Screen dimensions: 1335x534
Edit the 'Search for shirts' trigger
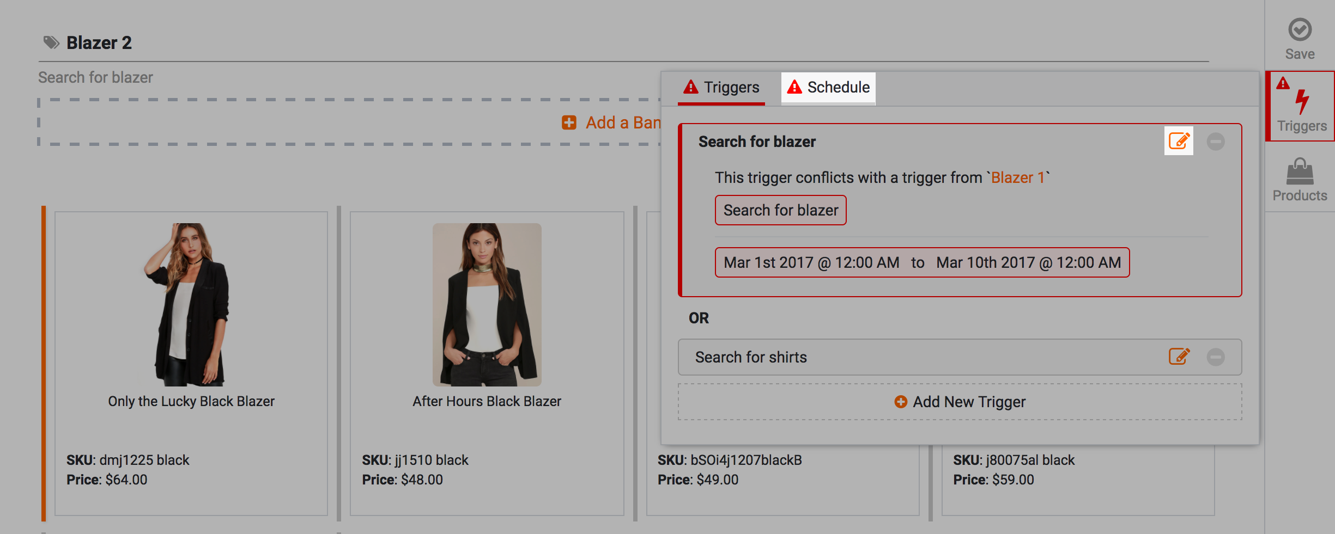click(1179, 357)
